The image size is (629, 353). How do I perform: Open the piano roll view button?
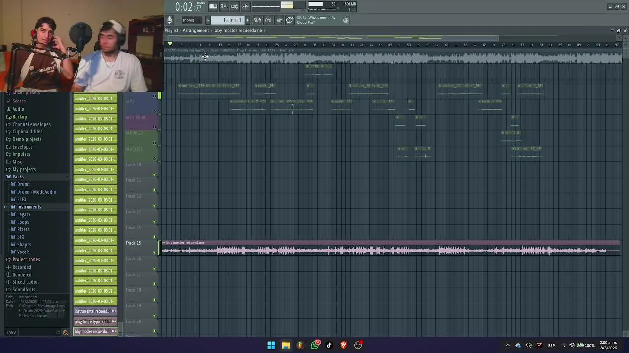click(213, 6)
